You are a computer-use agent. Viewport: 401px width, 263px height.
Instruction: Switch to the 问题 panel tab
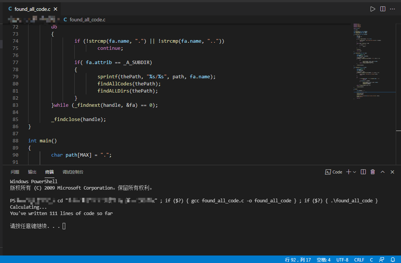(x=15, y=172)
